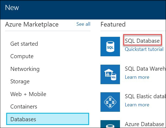Open SQL Database featured item
Screen dimensions: 166x128
(x=142, y=41)
